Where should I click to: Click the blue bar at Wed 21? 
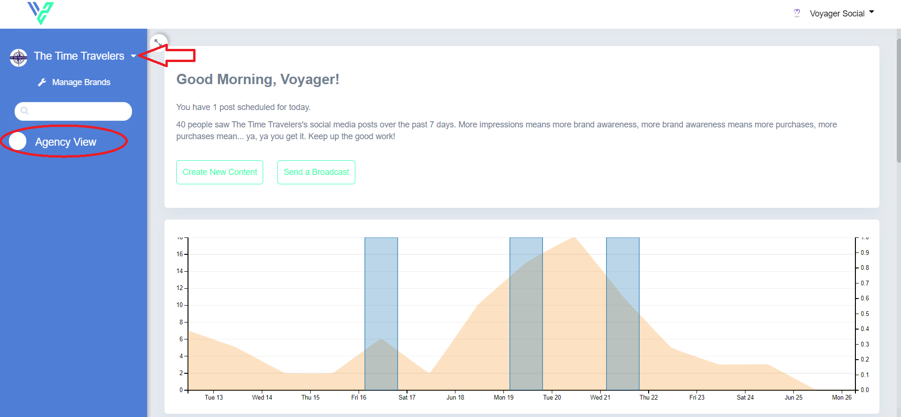tap(623, 314)
